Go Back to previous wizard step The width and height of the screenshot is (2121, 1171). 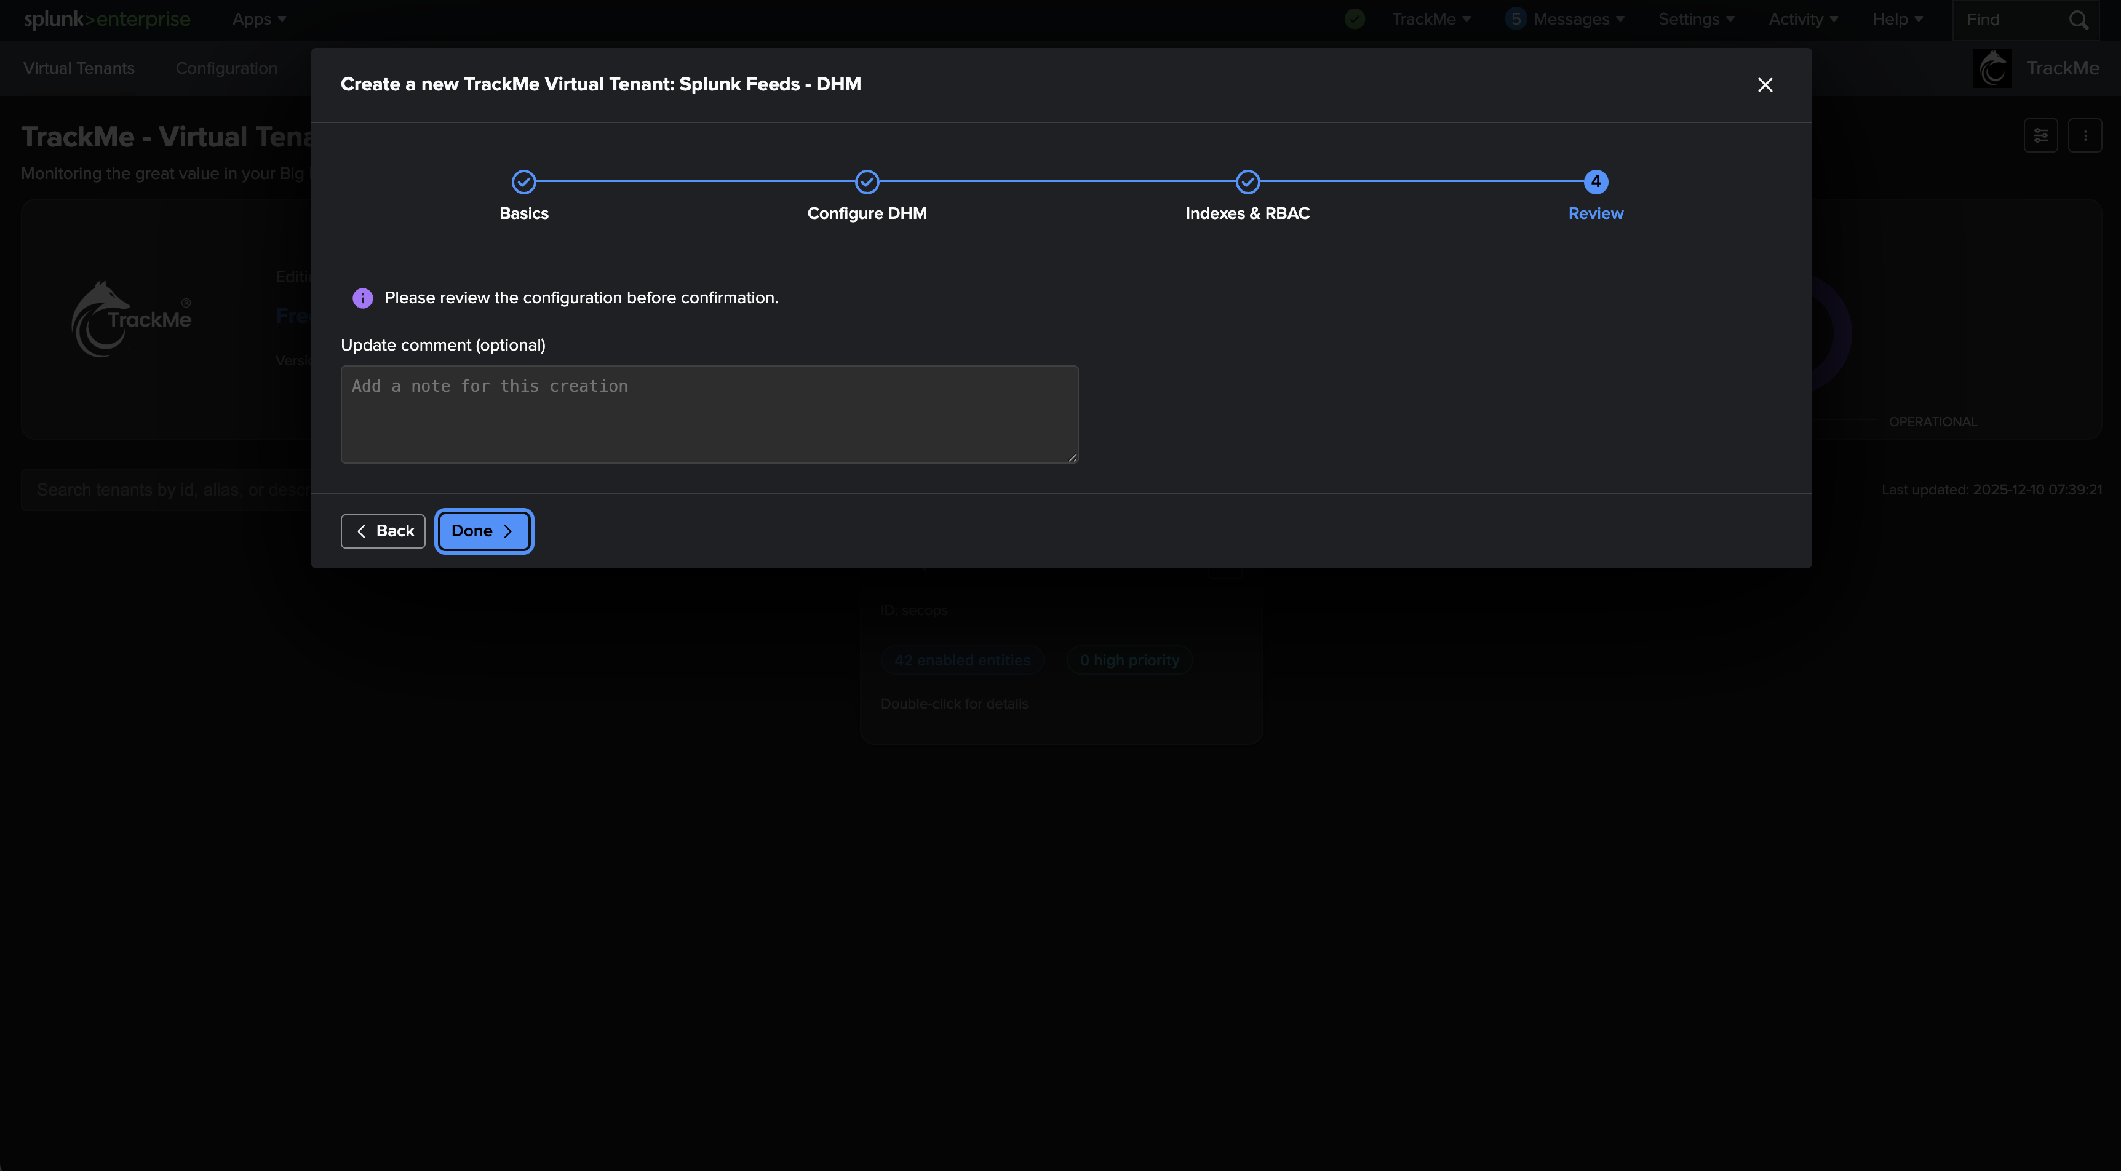click(383, 531)
